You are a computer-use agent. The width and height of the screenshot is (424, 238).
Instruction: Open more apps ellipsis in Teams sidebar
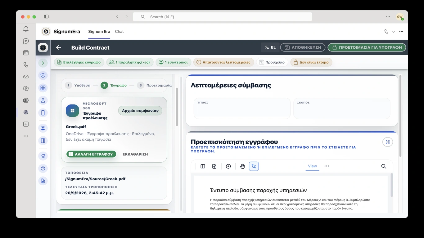26,136
